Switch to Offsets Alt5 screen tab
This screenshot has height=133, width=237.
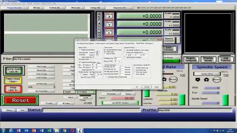coord(75,8)
